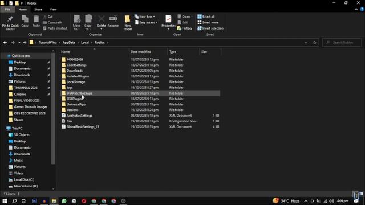Image resolution: width=365 pixels, height=205 pixels.
Task: Rename the selected folder
Action: point(113,22)
